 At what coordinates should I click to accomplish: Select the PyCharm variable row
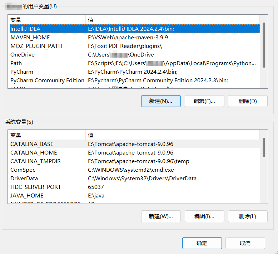[135, 72]
